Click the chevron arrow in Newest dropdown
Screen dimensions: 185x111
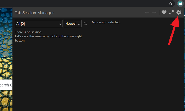coord(79,24)
